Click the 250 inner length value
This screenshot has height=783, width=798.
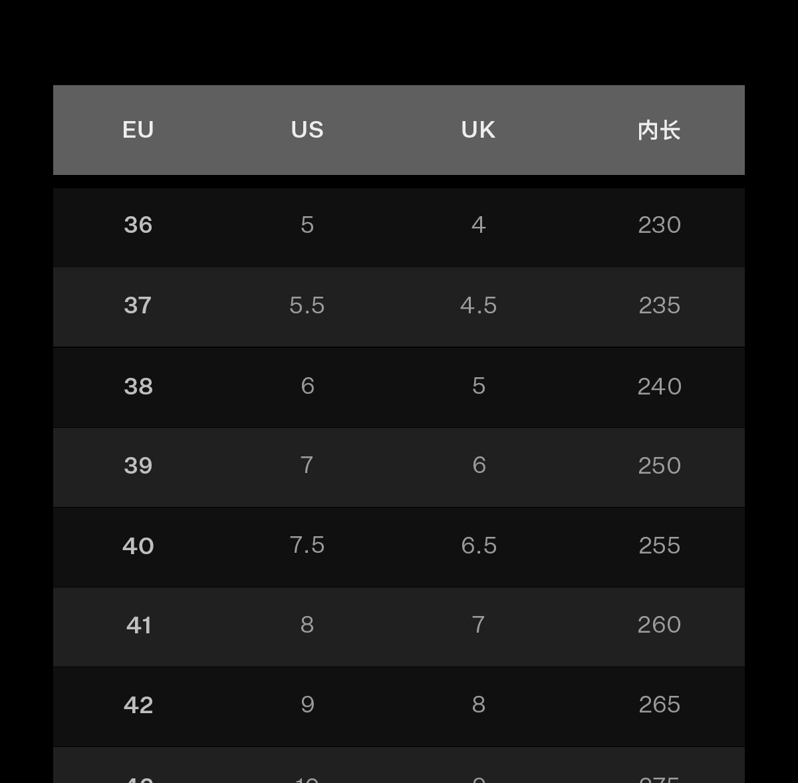(659, 466)
